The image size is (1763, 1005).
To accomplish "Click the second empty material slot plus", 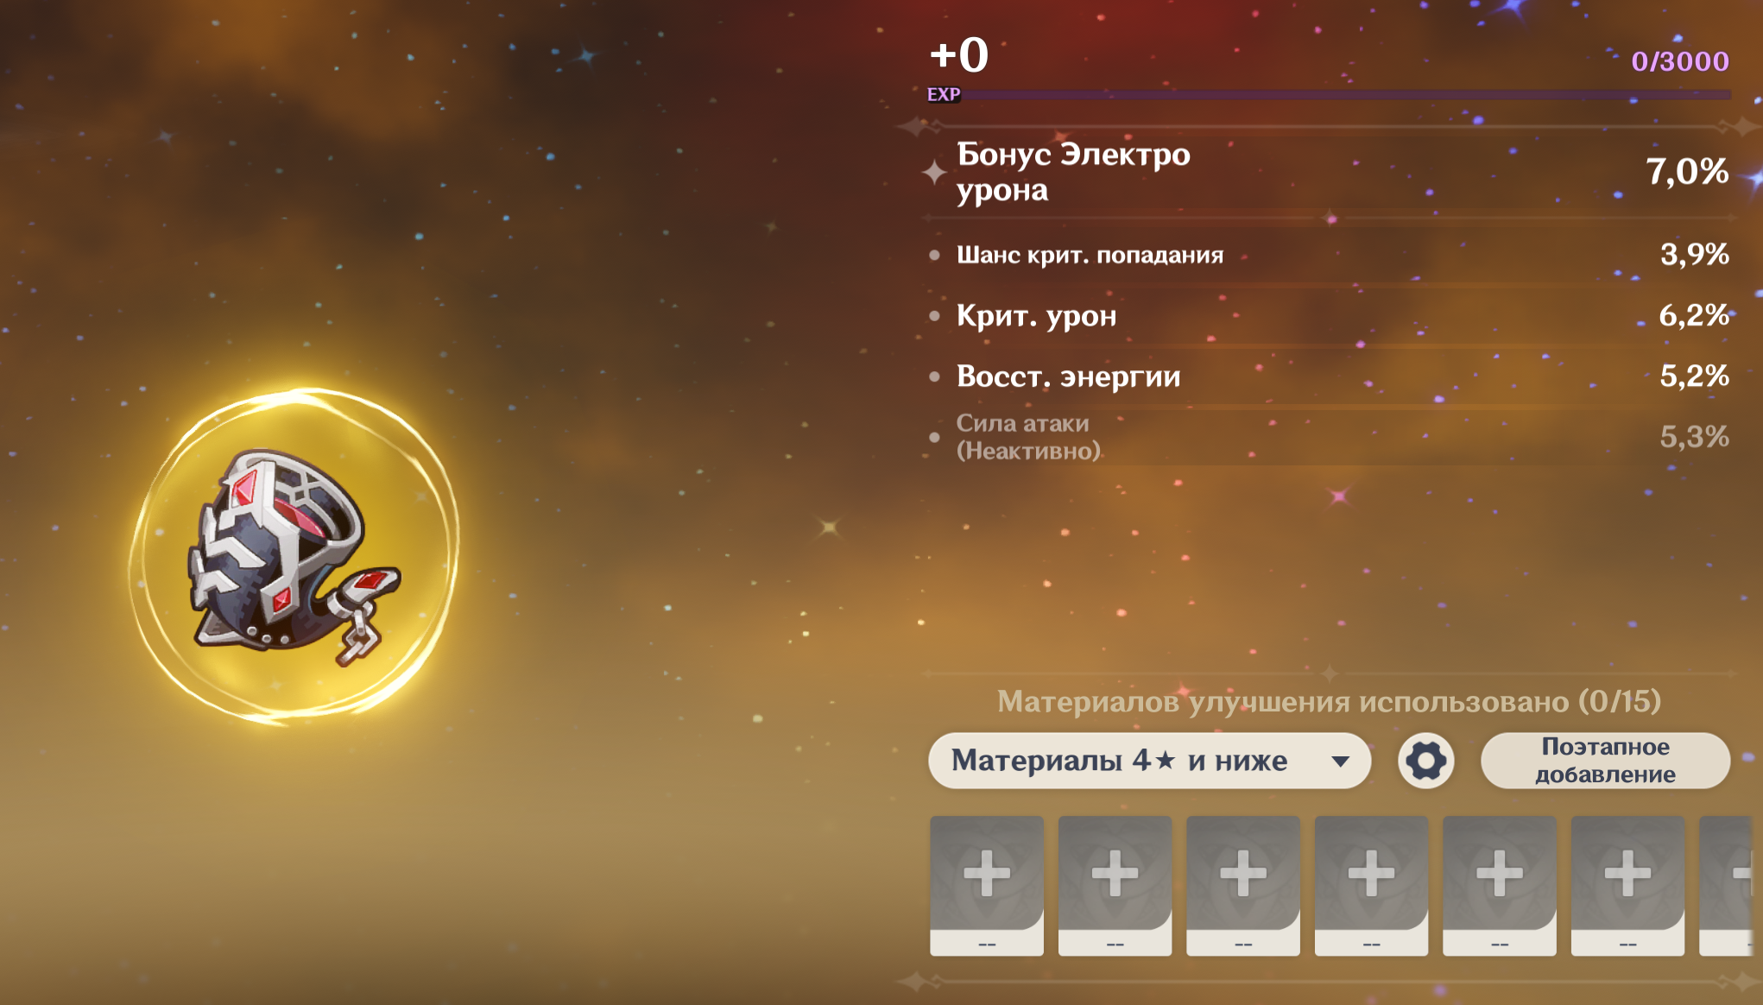I will point(1115,874).
